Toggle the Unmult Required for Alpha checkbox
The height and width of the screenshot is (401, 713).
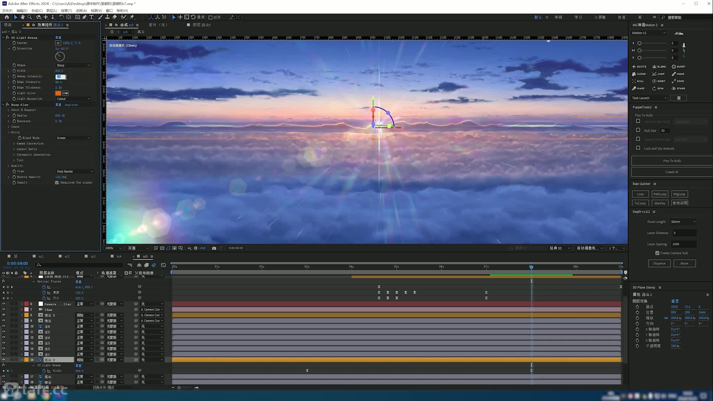[x=57, y=183]
